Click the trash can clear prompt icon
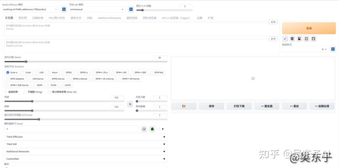 click(x=292, y=39)
